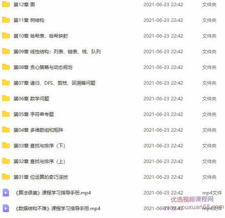
Task: Select 第02章 查找与排序（上） folder name
Action: (x=39, y=161)
